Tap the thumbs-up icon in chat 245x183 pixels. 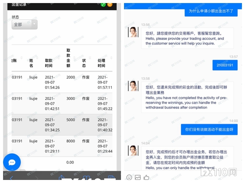[x=146, y=177]
